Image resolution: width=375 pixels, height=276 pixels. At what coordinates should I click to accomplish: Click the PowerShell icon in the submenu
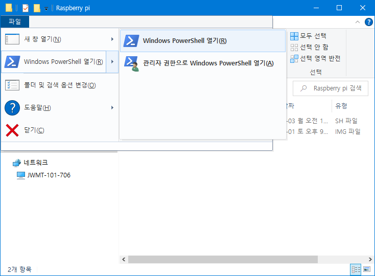pos(131,41)
